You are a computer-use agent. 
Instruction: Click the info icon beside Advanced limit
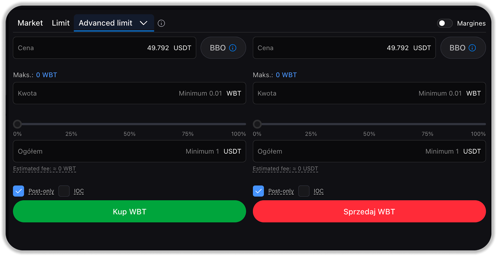tap(161, 23)
